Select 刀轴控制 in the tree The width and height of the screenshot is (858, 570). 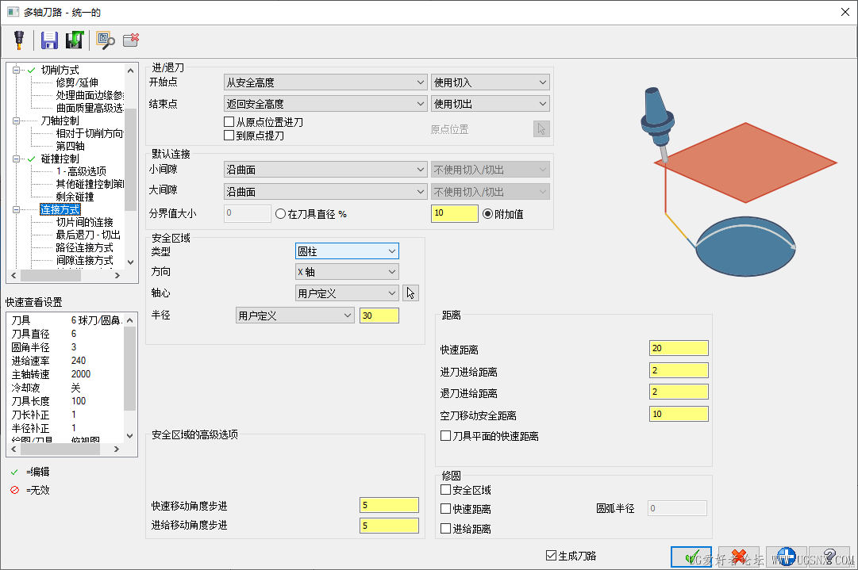60,121
